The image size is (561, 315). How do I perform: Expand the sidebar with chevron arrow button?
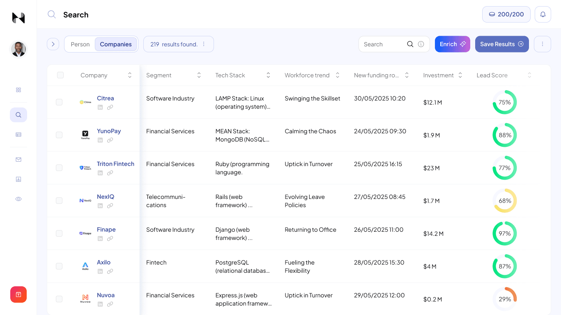(53, 44)
